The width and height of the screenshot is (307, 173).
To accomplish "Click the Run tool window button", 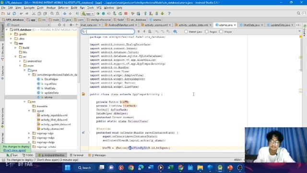I will click(x=12, y=155).
